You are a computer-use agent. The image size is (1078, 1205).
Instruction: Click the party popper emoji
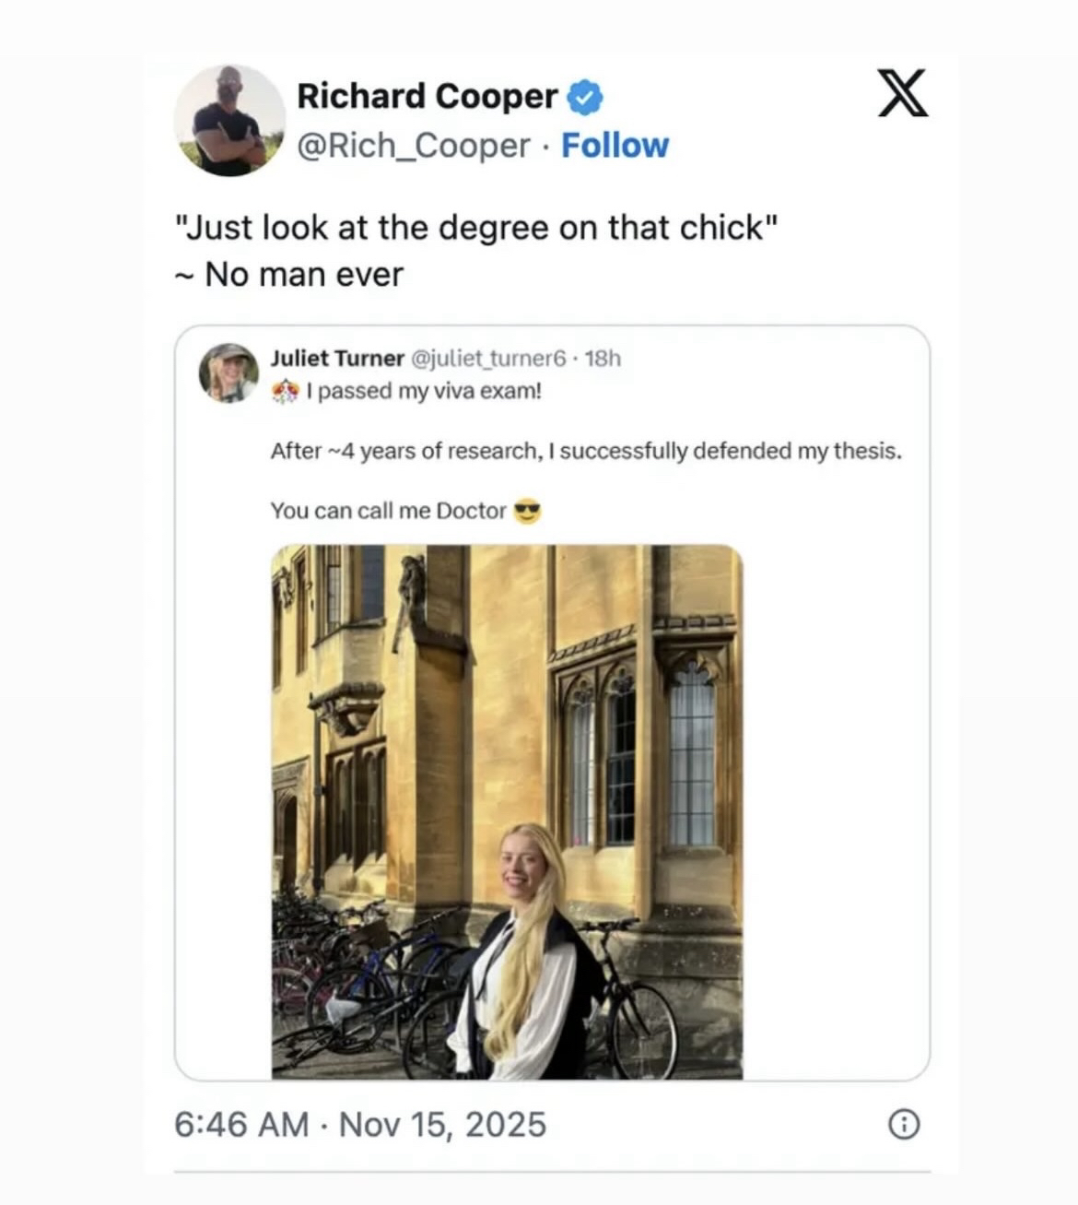pos(286,392)
